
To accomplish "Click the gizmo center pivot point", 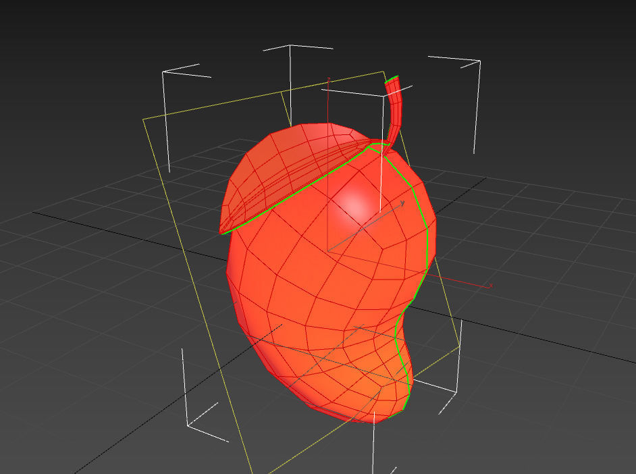I will click(x=329, y=250).
